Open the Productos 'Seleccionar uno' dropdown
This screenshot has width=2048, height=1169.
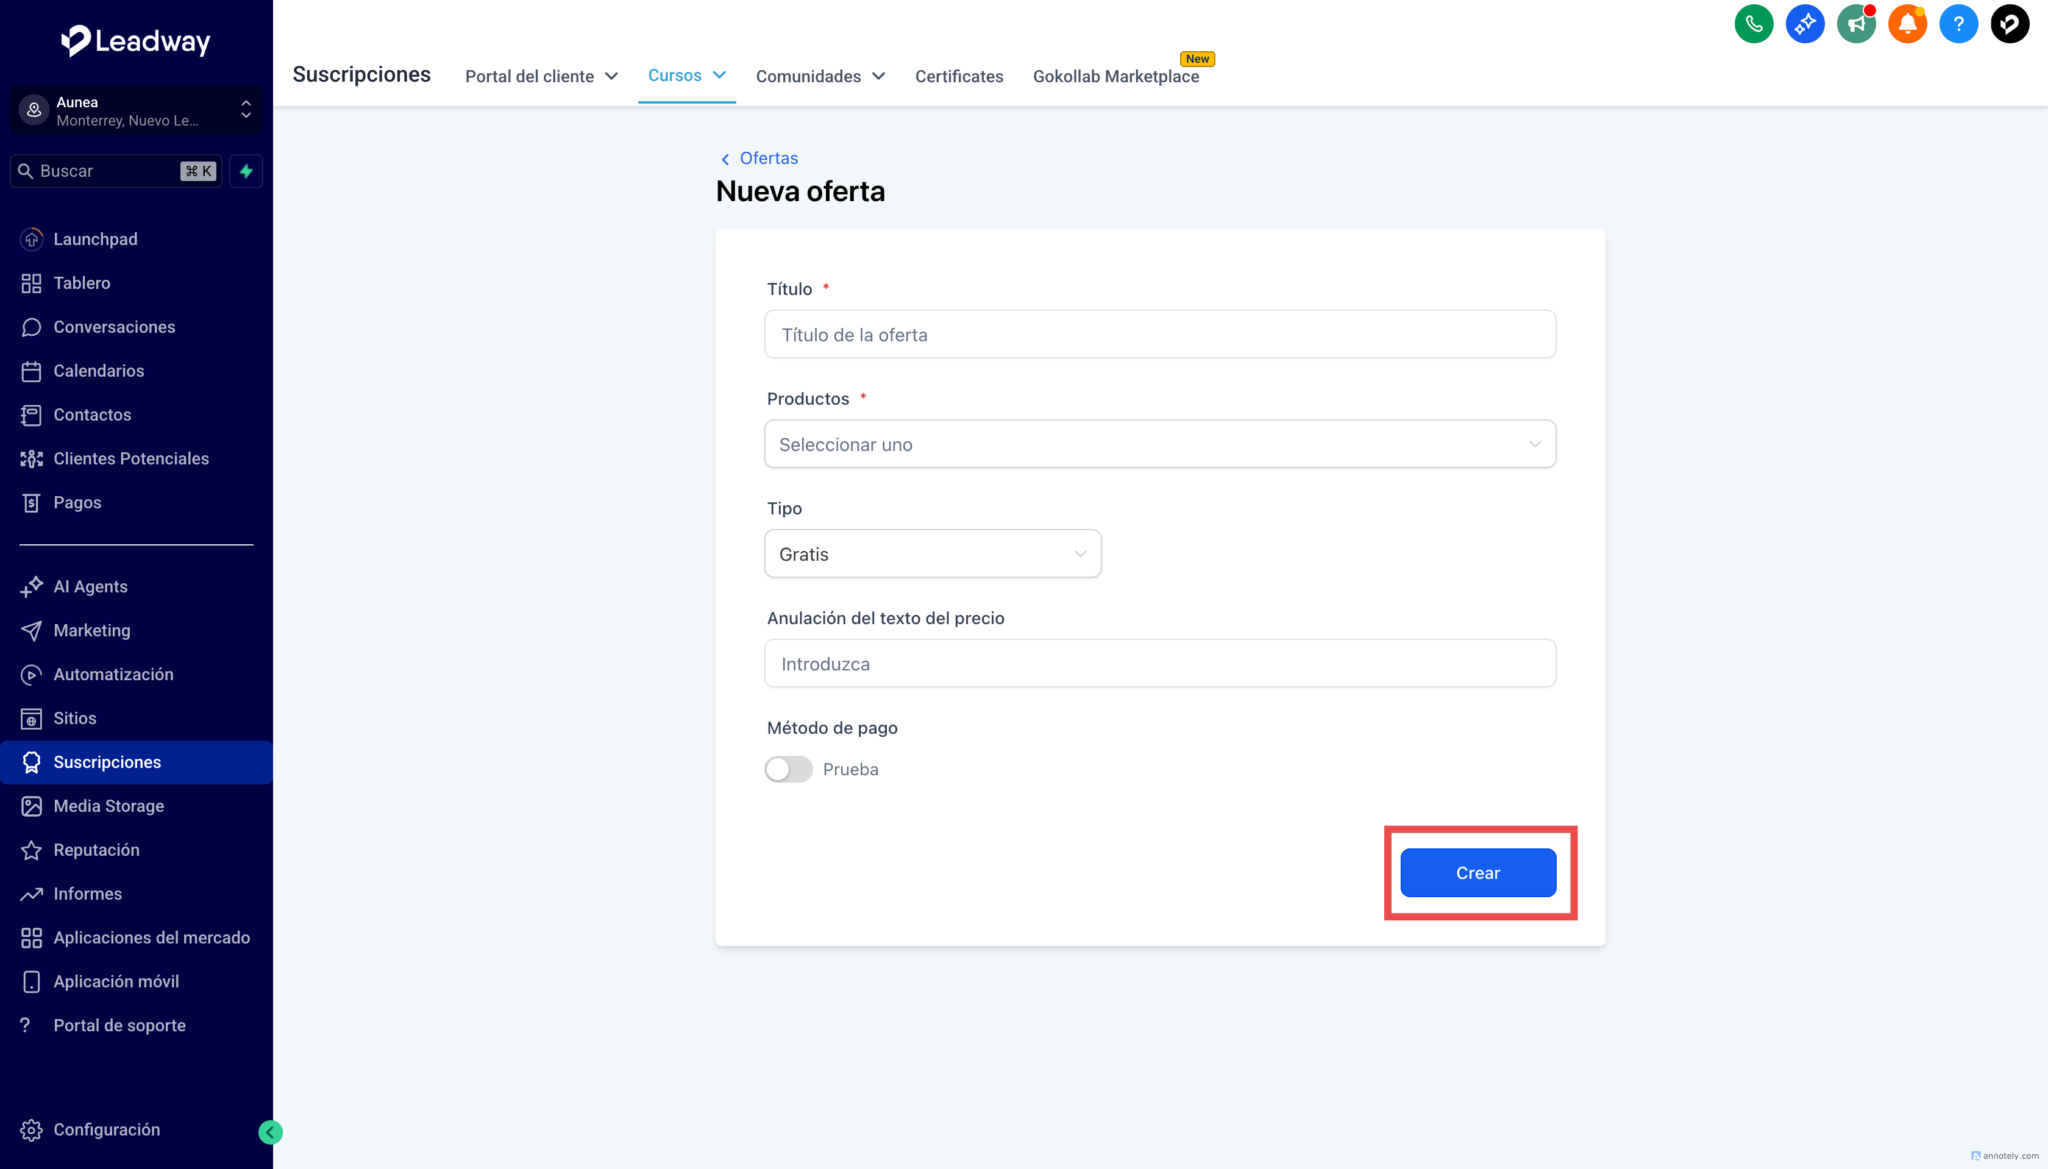1159,444
